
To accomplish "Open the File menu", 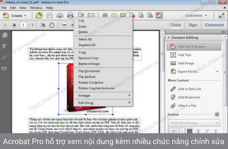I will pyautogui.click(x=4, y=8).
